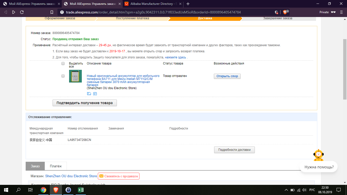Screen dimensions: 347x195
Task: Click the Завершение заказа progress step
Action: [278, 18]
